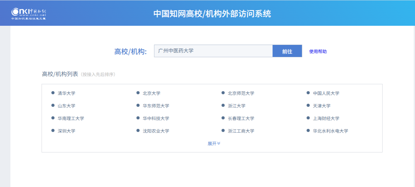Select 清华大学 from the list

click(x=67, y=93)
